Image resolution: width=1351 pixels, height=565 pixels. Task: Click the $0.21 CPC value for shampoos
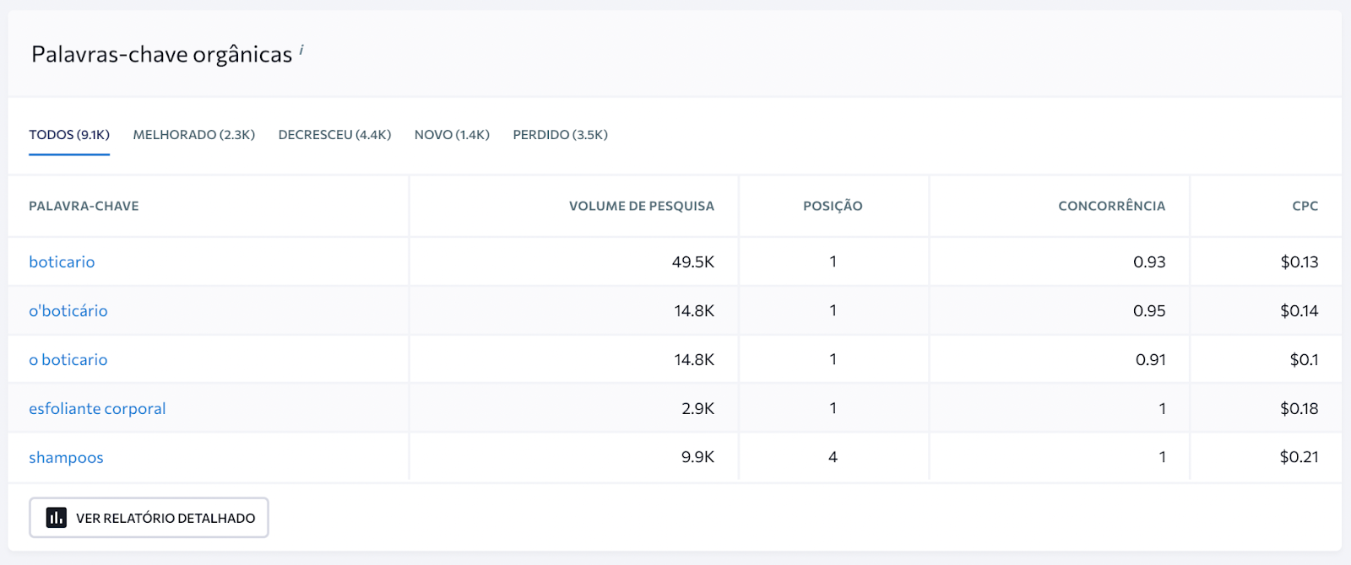pyautogui.click(x=1299, y=457)
